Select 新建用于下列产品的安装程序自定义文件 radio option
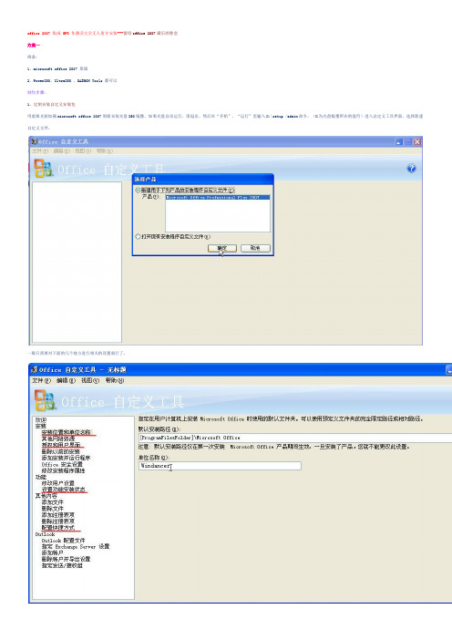Viewport: 452px width, 640px height. tap(138, 191)
